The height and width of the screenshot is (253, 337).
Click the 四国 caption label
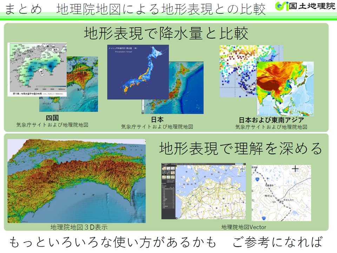(52, 118)
